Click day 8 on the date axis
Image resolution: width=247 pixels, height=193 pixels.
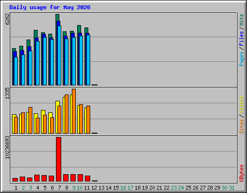tap(67, 188)
